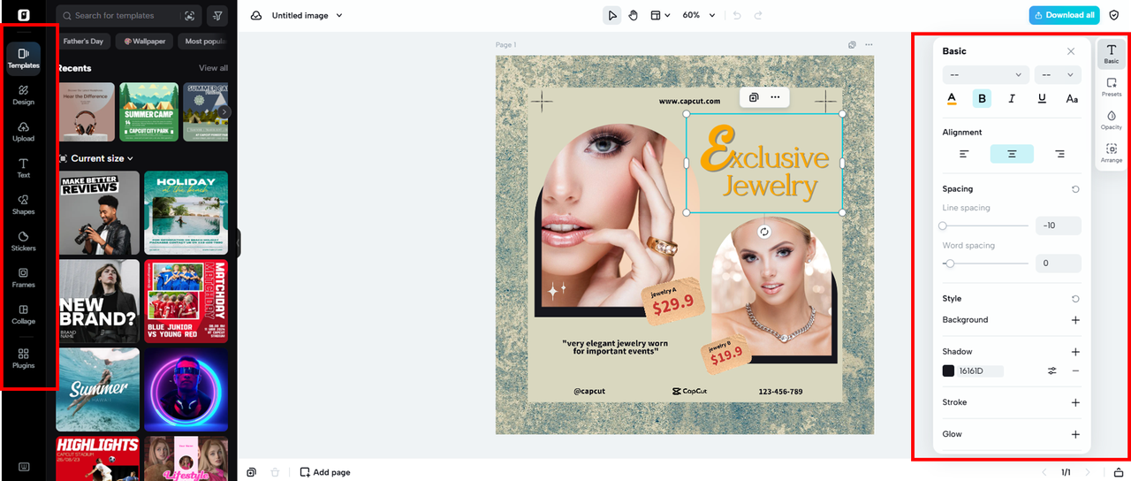
Task: Click the shield icon in top bar
Action: click(1113, 15)
